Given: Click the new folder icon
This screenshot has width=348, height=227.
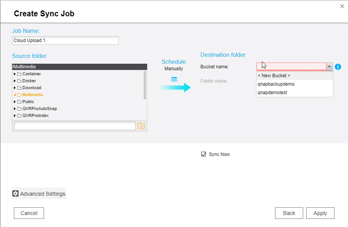Looking at the screenshot, I should tap(141, 126).
